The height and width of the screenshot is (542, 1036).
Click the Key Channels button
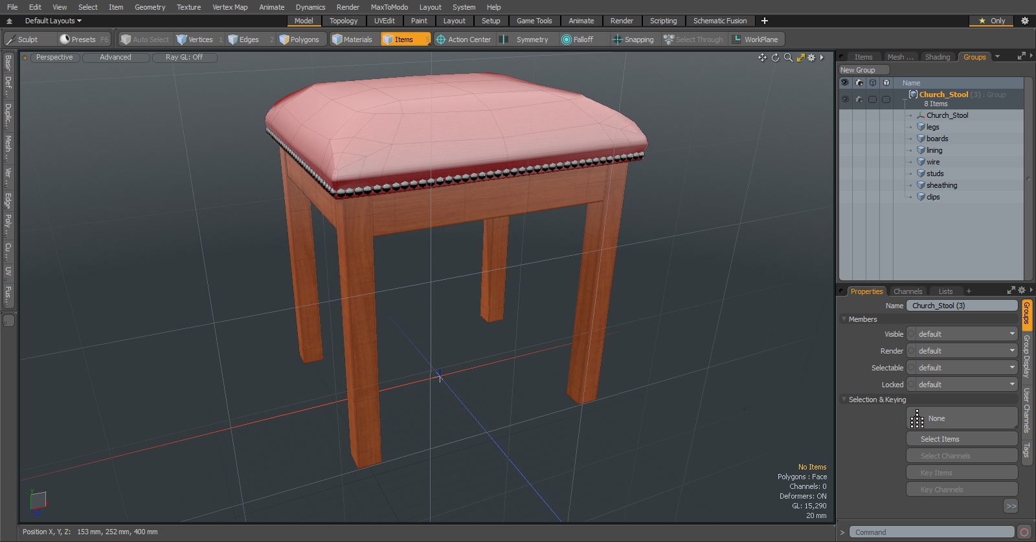(x=962, y=490)
